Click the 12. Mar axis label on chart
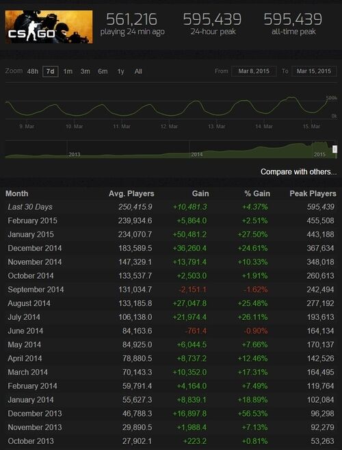 pos(169,126)
